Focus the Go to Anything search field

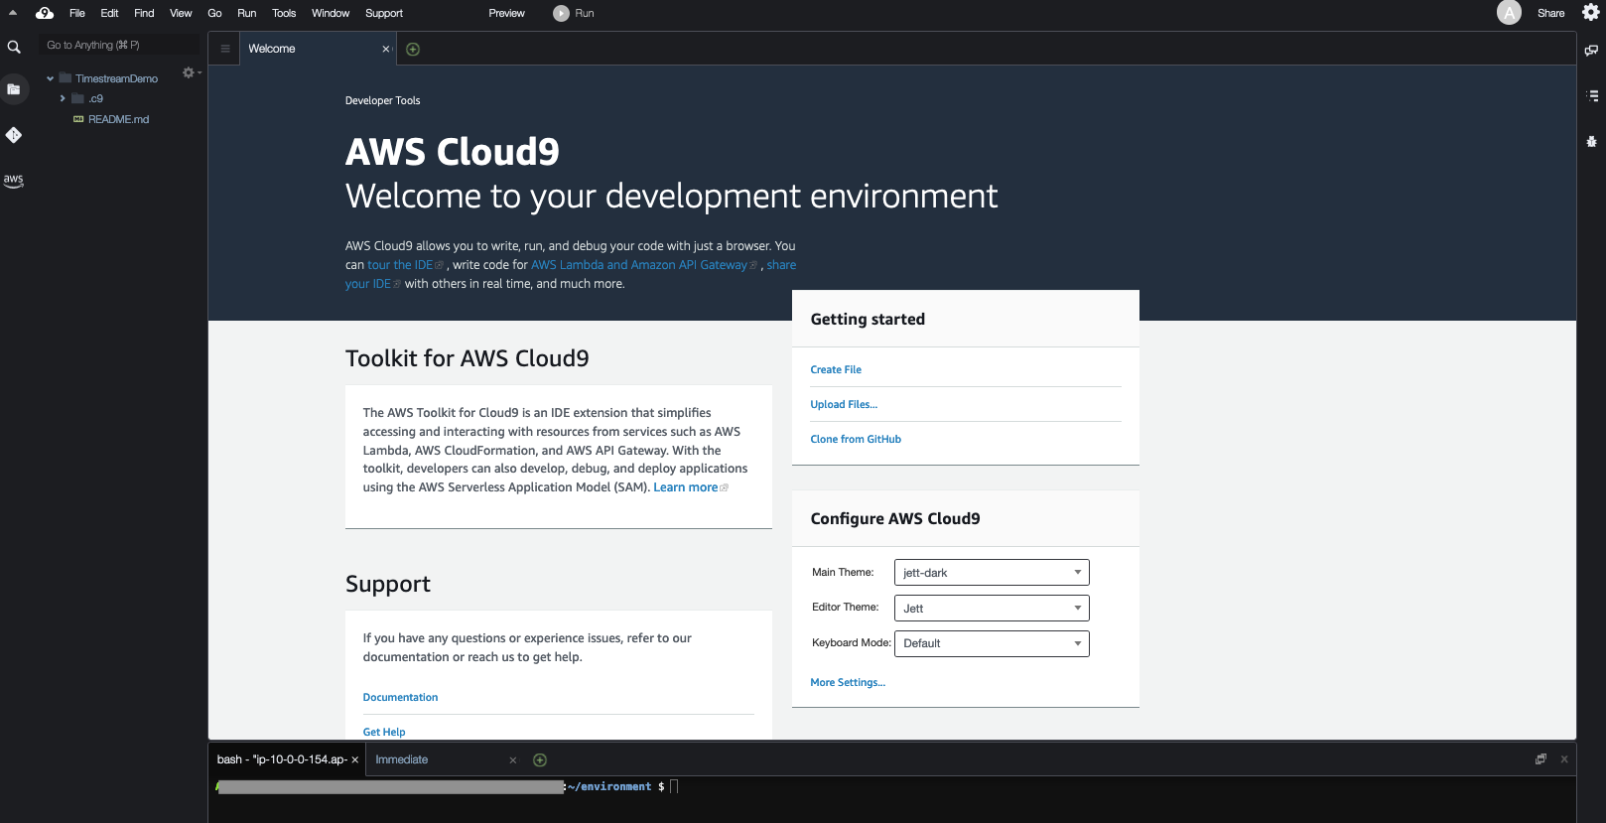(x=119, y=46)
